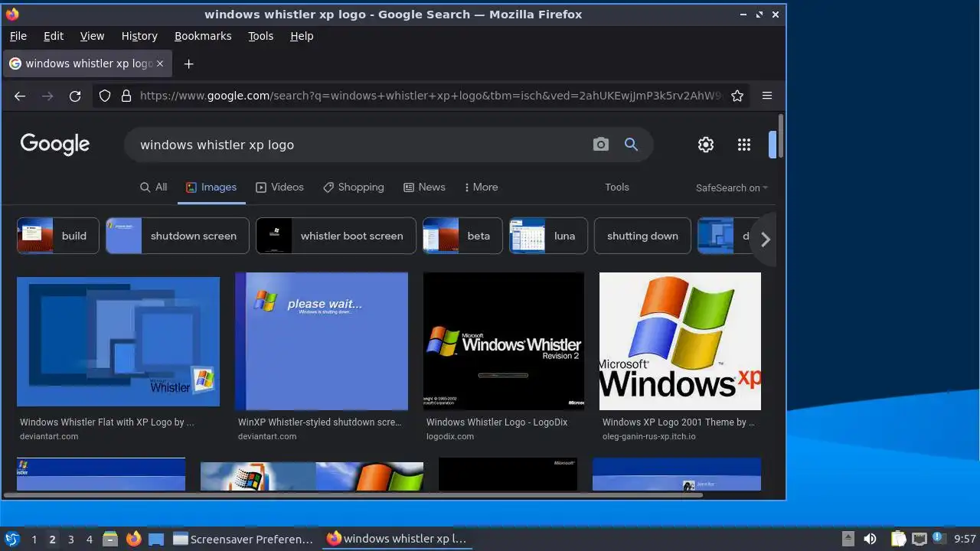
Task: Open the removable media eject icon
Action: pos(848,539)
